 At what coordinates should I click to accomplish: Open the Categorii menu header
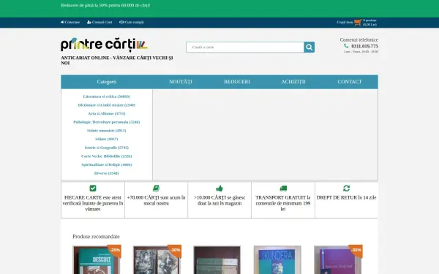(107, 82)
